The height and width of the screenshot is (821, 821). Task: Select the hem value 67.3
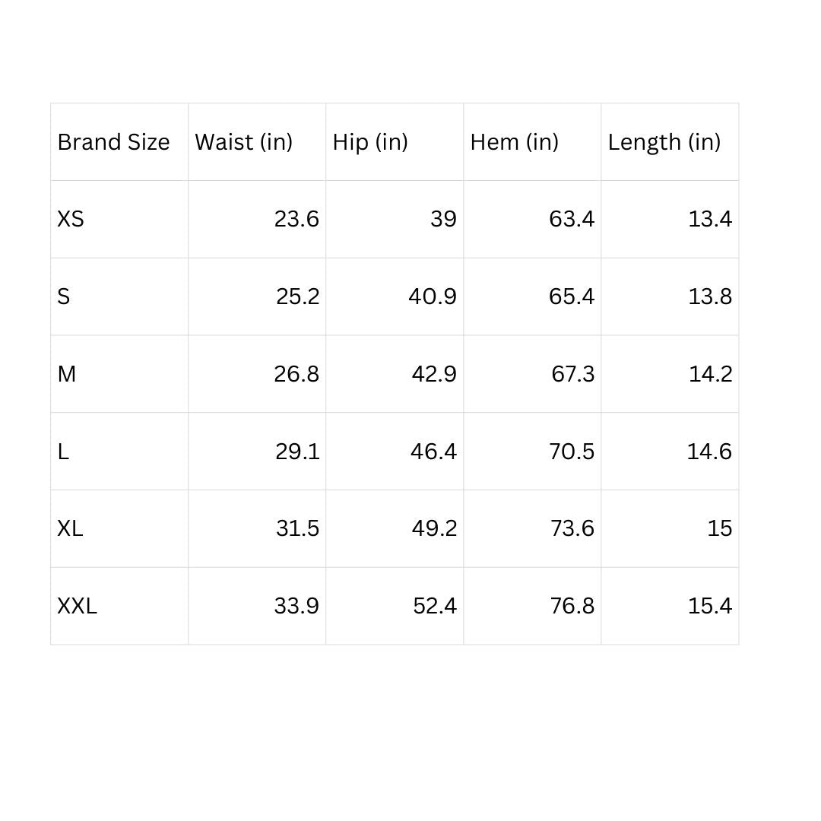(572, 374)
